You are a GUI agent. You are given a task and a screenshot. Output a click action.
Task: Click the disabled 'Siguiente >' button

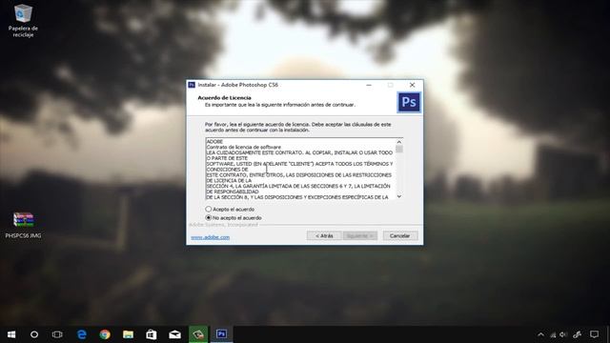360,235
